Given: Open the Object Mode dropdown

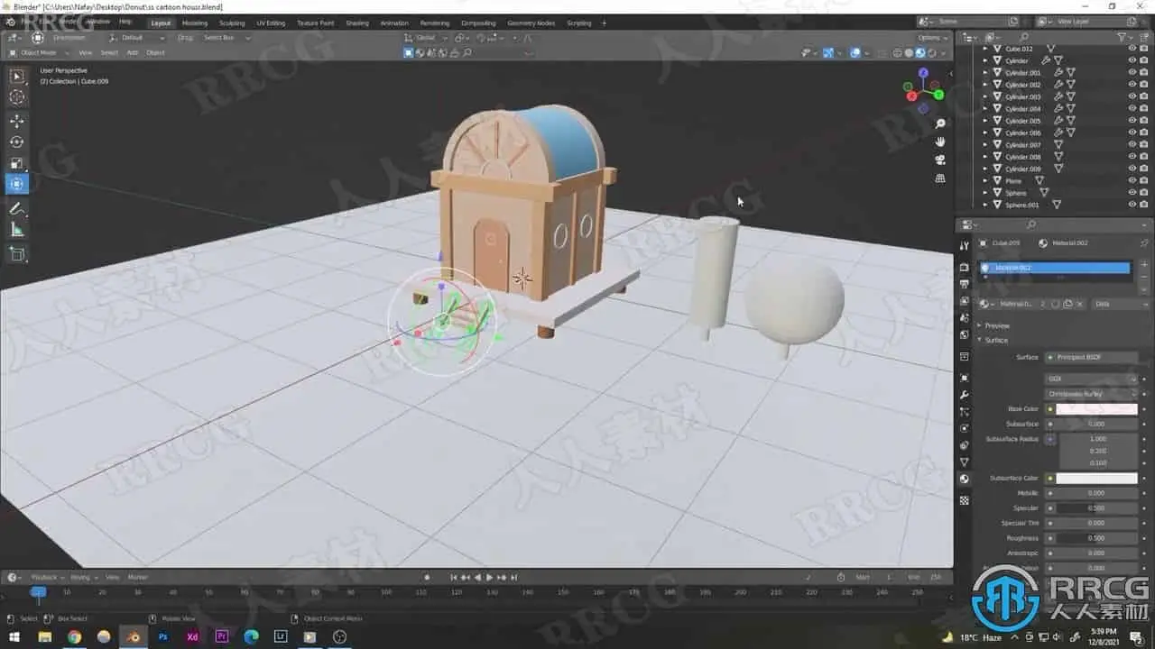Looking at the screenshot, I should pos(40,52).
